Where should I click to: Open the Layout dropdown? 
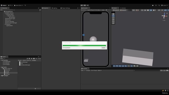[x=165, y=5]
